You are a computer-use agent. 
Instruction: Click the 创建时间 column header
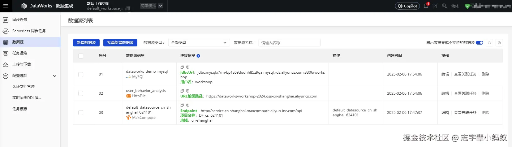pos(394,56)
